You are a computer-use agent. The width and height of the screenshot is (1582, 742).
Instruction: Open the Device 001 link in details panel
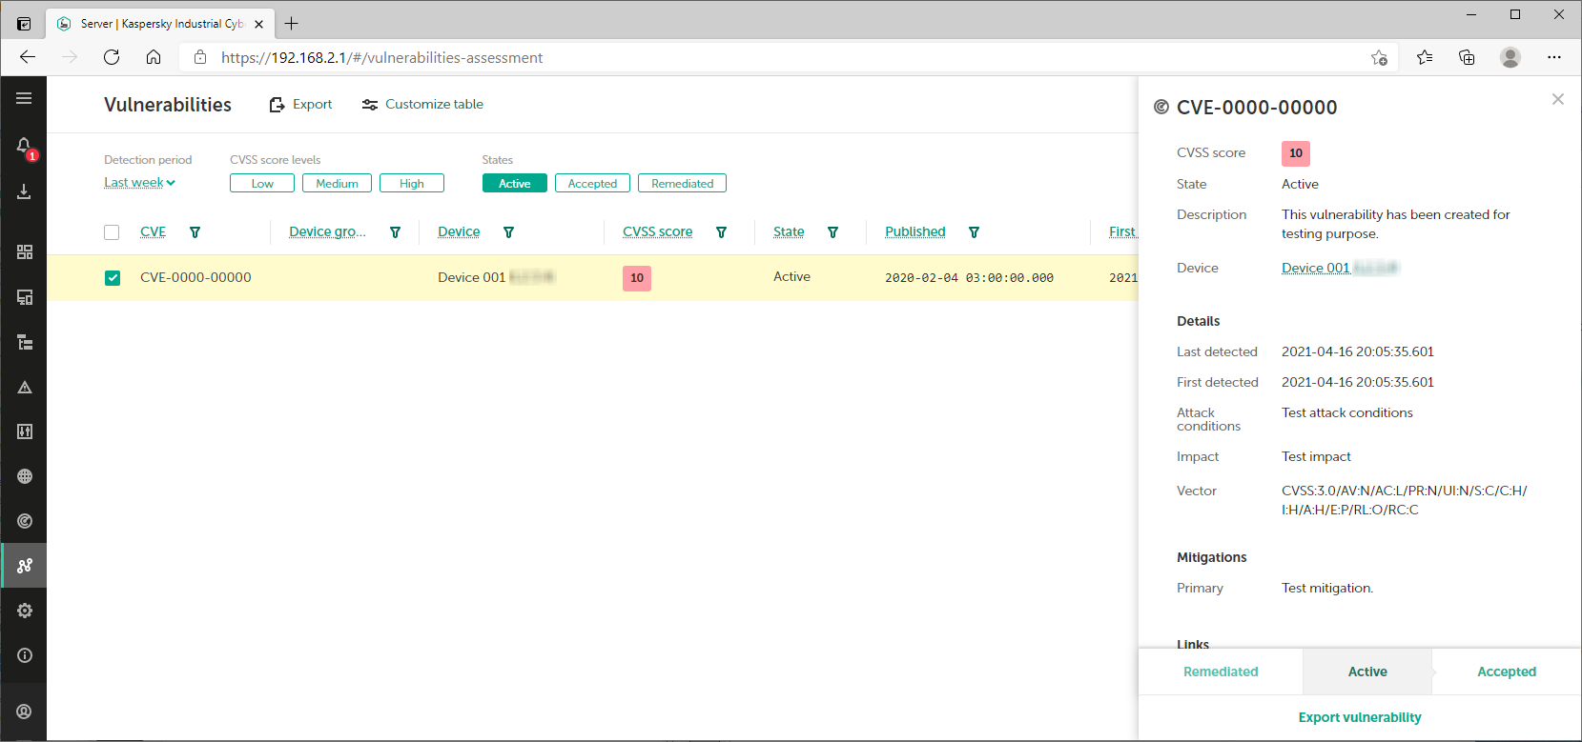(x=1316, y=269)
